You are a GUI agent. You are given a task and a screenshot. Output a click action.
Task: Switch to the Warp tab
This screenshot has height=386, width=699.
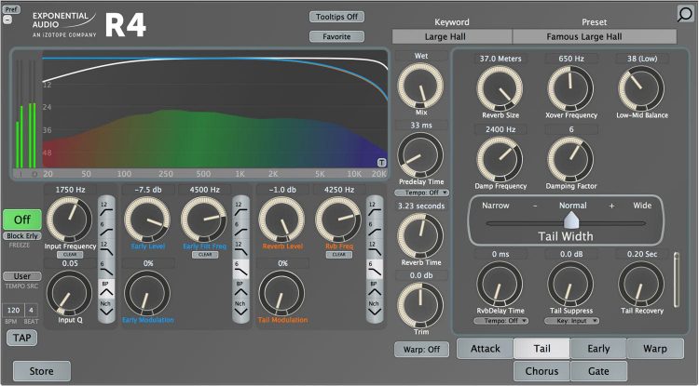[655, 349]
